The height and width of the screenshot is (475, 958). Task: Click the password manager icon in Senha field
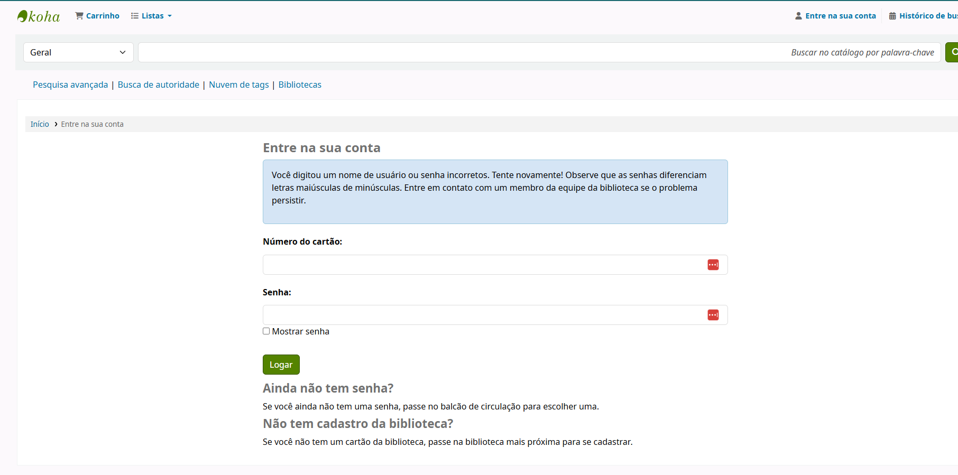(x=713, y=315)
